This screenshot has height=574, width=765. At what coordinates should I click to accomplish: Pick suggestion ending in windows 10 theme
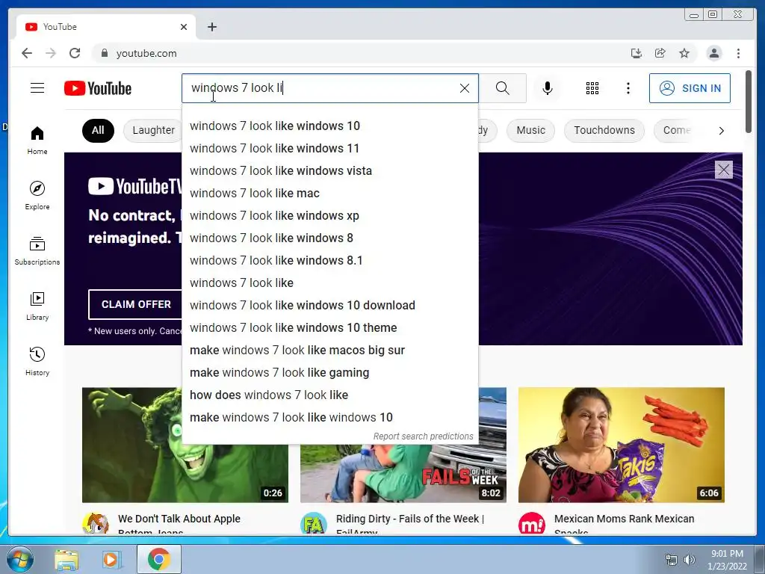point(329,328)
